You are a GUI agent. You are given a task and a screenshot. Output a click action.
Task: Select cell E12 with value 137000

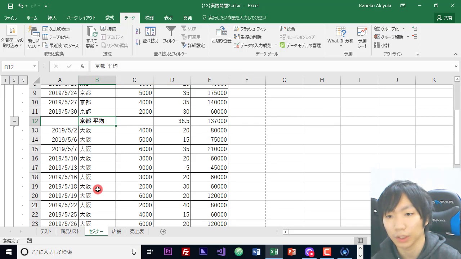click(x=210, y=121)
